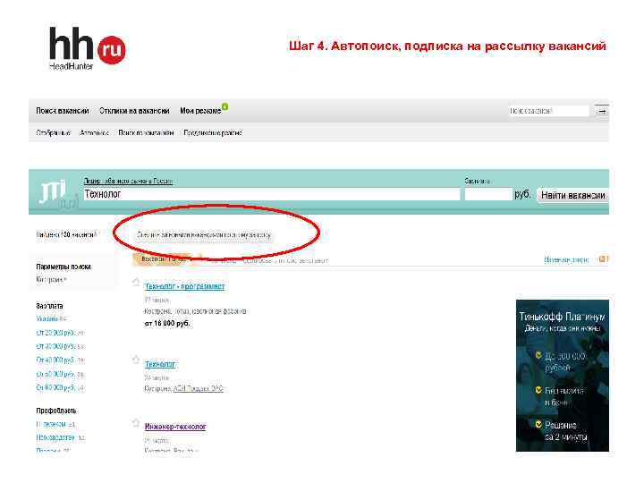Open the Мои резюме menu

(x=200, y=111)
